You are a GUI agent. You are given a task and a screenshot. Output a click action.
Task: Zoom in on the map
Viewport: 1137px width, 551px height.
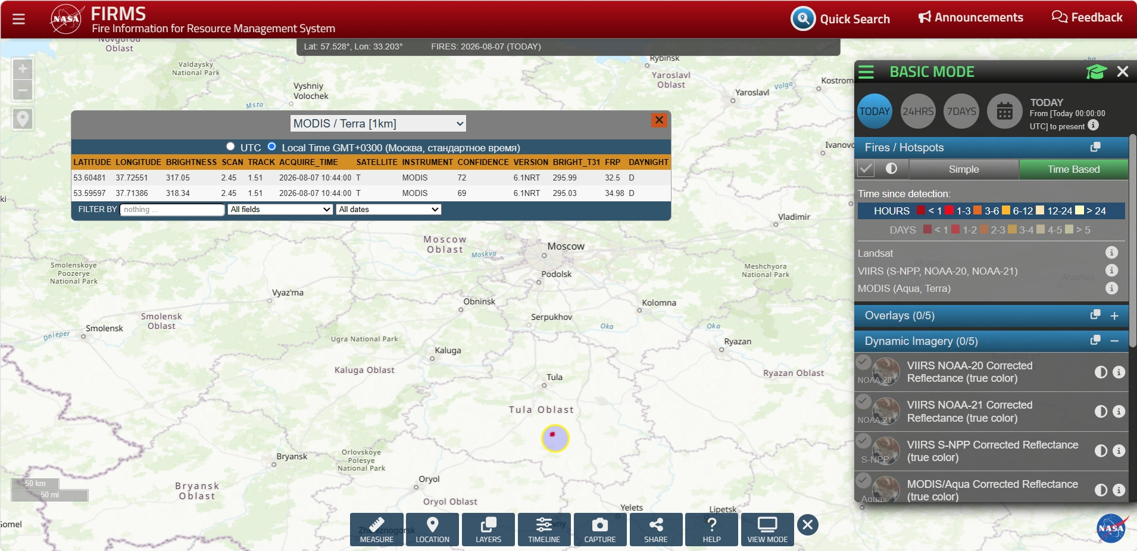tap(23, 69)
